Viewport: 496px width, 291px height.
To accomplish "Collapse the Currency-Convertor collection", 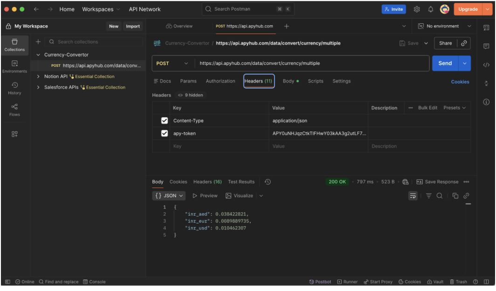I will tap(38, 55).
